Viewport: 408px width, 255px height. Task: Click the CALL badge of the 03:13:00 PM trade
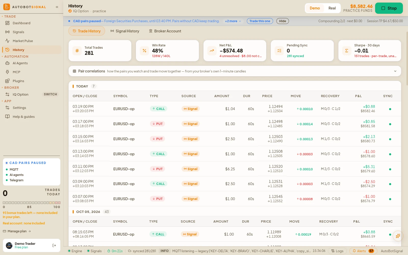click(158, 154)
